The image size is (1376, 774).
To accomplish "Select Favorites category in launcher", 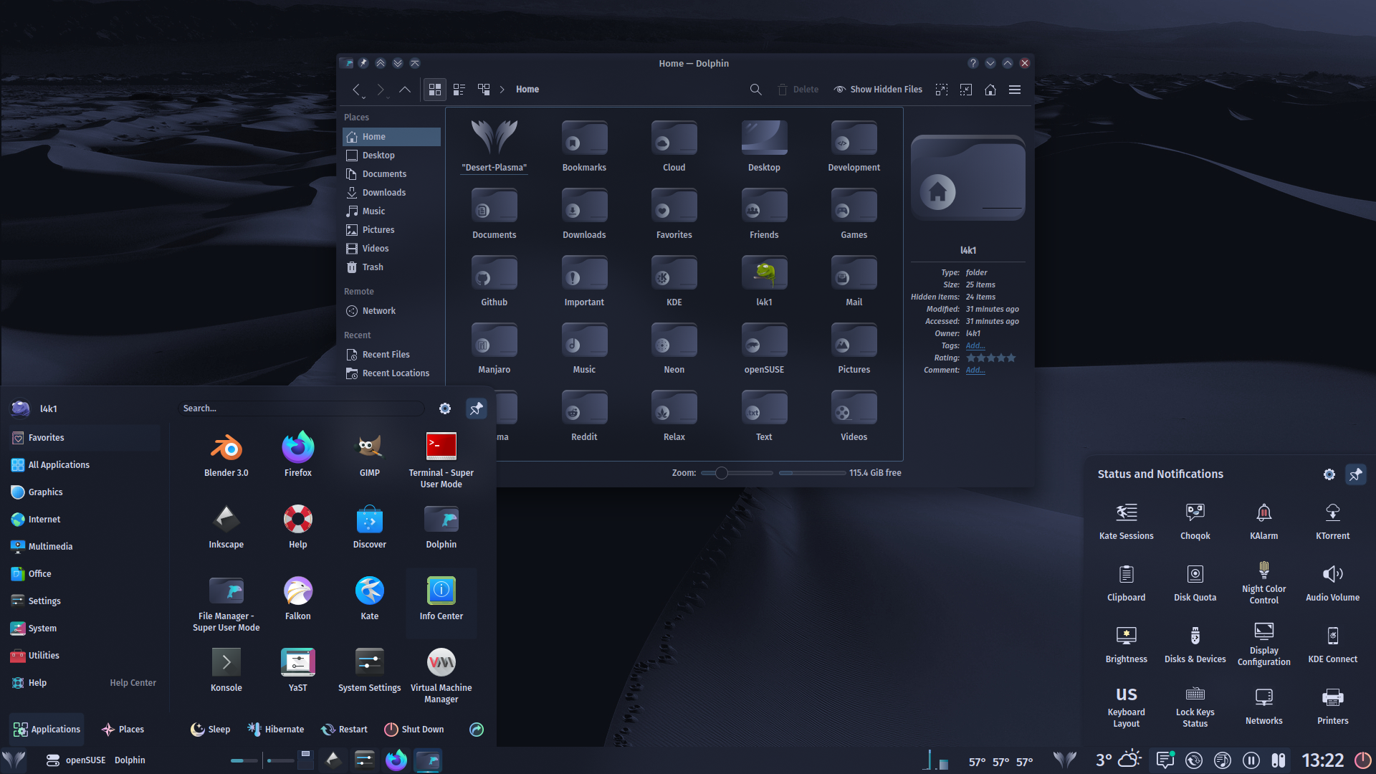I will point(85,438).
